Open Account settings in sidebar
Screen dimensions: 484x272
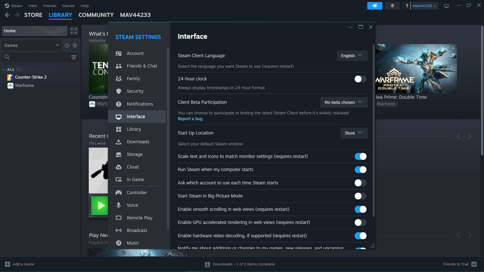pos(137,53)
